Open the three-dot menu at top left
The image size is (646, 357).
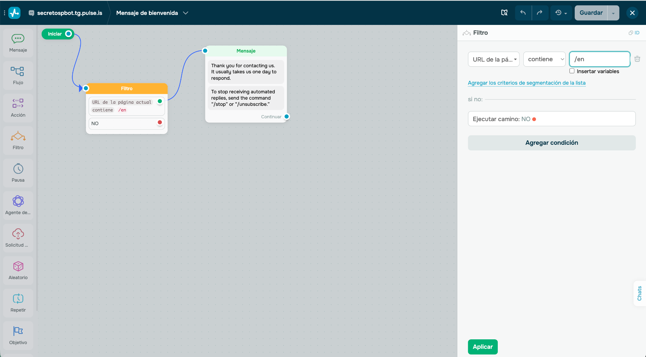(4, 13)
